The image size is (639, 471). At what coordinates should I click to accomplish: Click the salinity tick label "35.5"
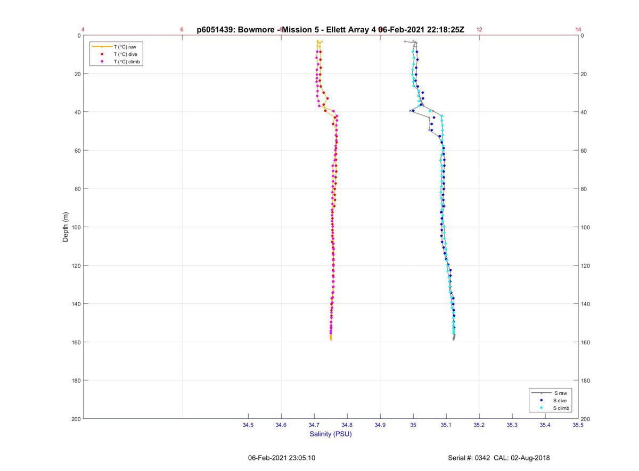coord(578,425)
